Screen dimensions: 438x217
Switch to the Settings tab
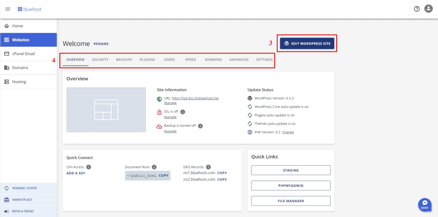click(x=264, y=60)
